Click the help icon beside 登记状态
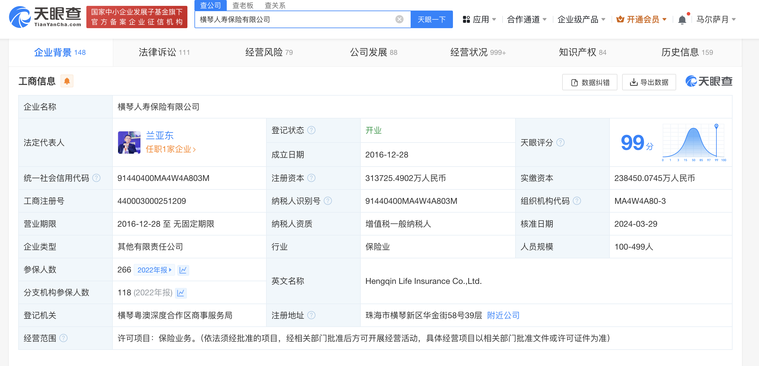The width and height of the screenshot is (759, 366). pyautogui.click(x=311, y=130)
